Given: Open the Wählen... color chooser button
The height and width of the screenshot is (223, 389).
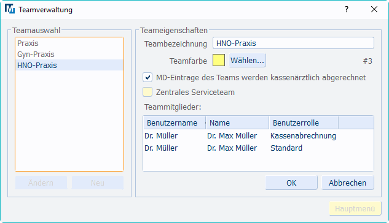Looking at the screenshot, I should [247, 60].
